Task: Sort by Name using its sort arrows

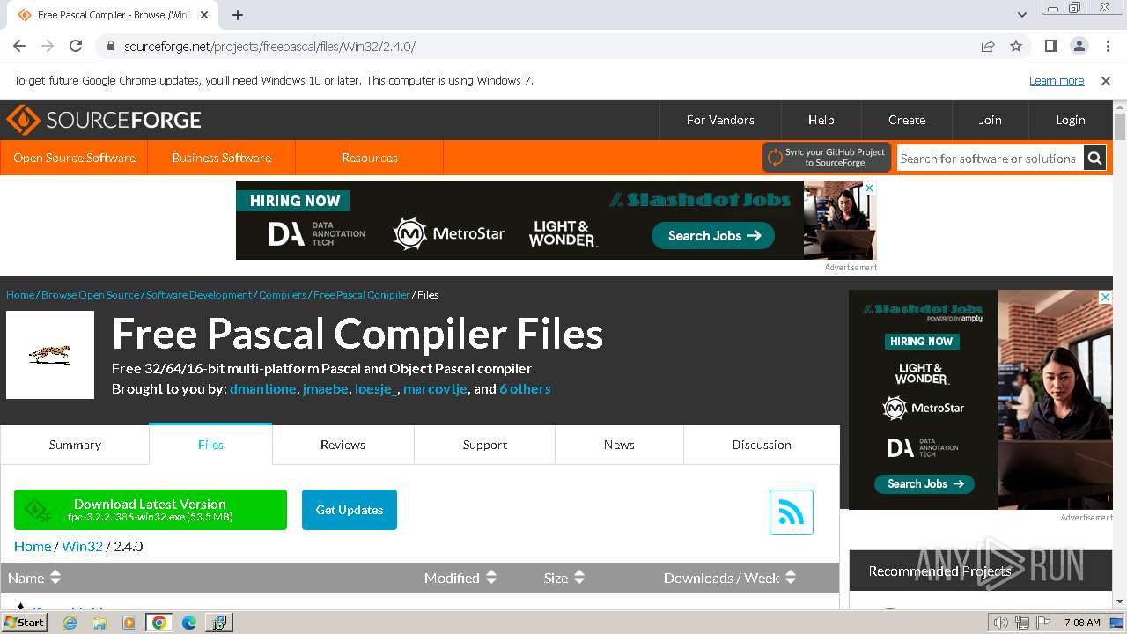Action: click(x=55, y=578)
